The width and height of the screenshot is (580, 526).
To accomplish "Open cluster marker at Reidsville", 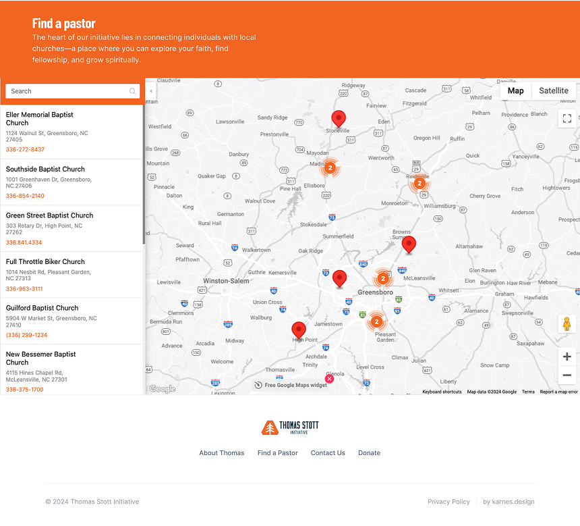I will (x=419, y=183).
